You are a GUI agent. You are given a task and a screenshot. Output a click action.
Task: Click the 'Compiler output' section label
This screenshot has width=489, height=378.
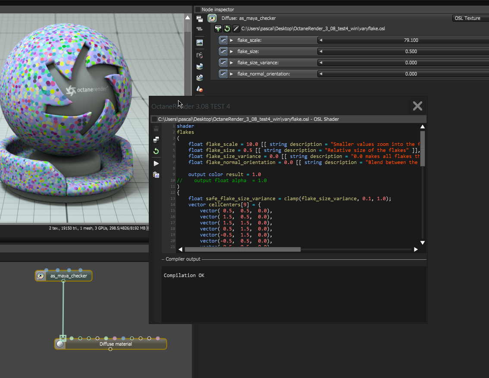coord(183,259)
